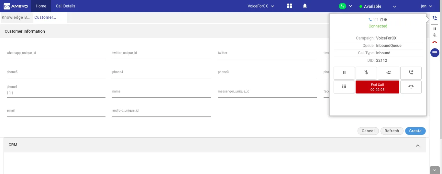Viewport: 442px width, 174px height.
Task: Pause call from right sidebar
Action: pyautogui.click(x=435, y=29)
